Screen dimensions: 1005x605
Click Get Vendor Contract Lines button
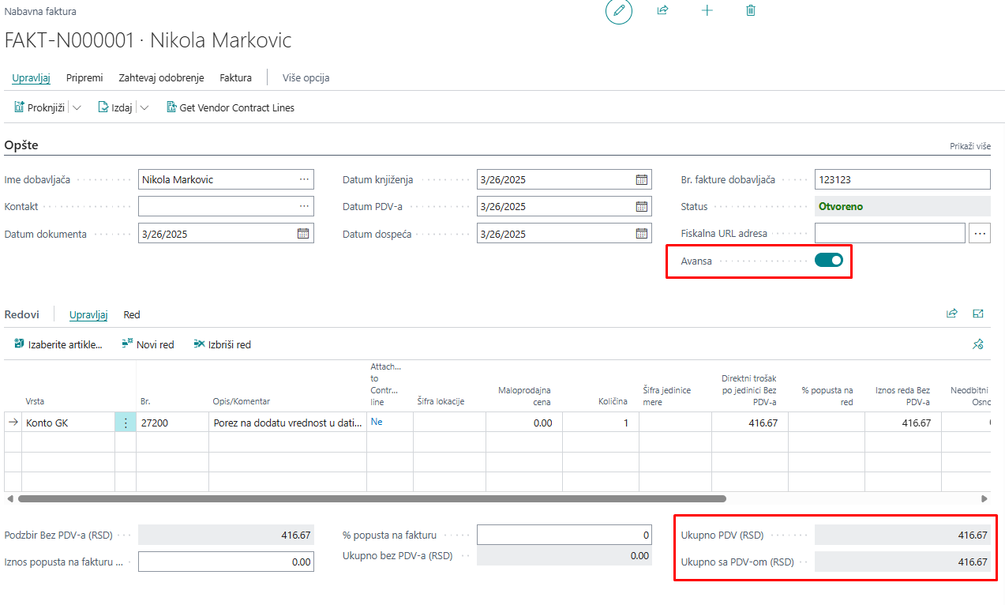pos(231,107)
